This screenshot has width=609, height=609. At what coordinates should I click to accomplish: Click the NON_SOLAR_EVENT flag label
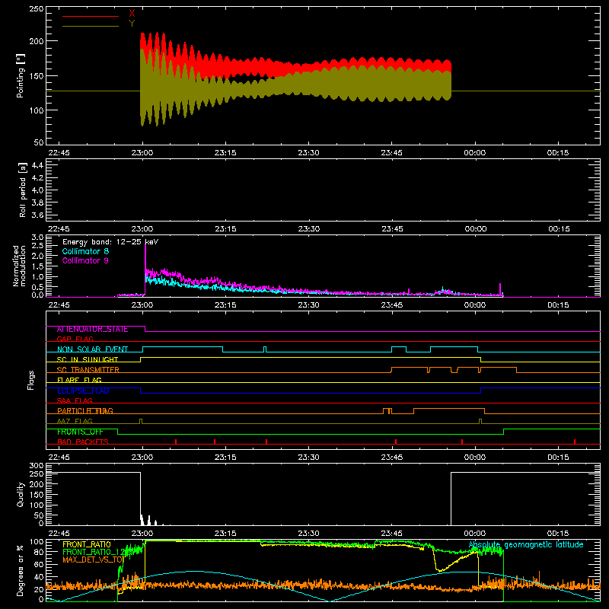92,349
